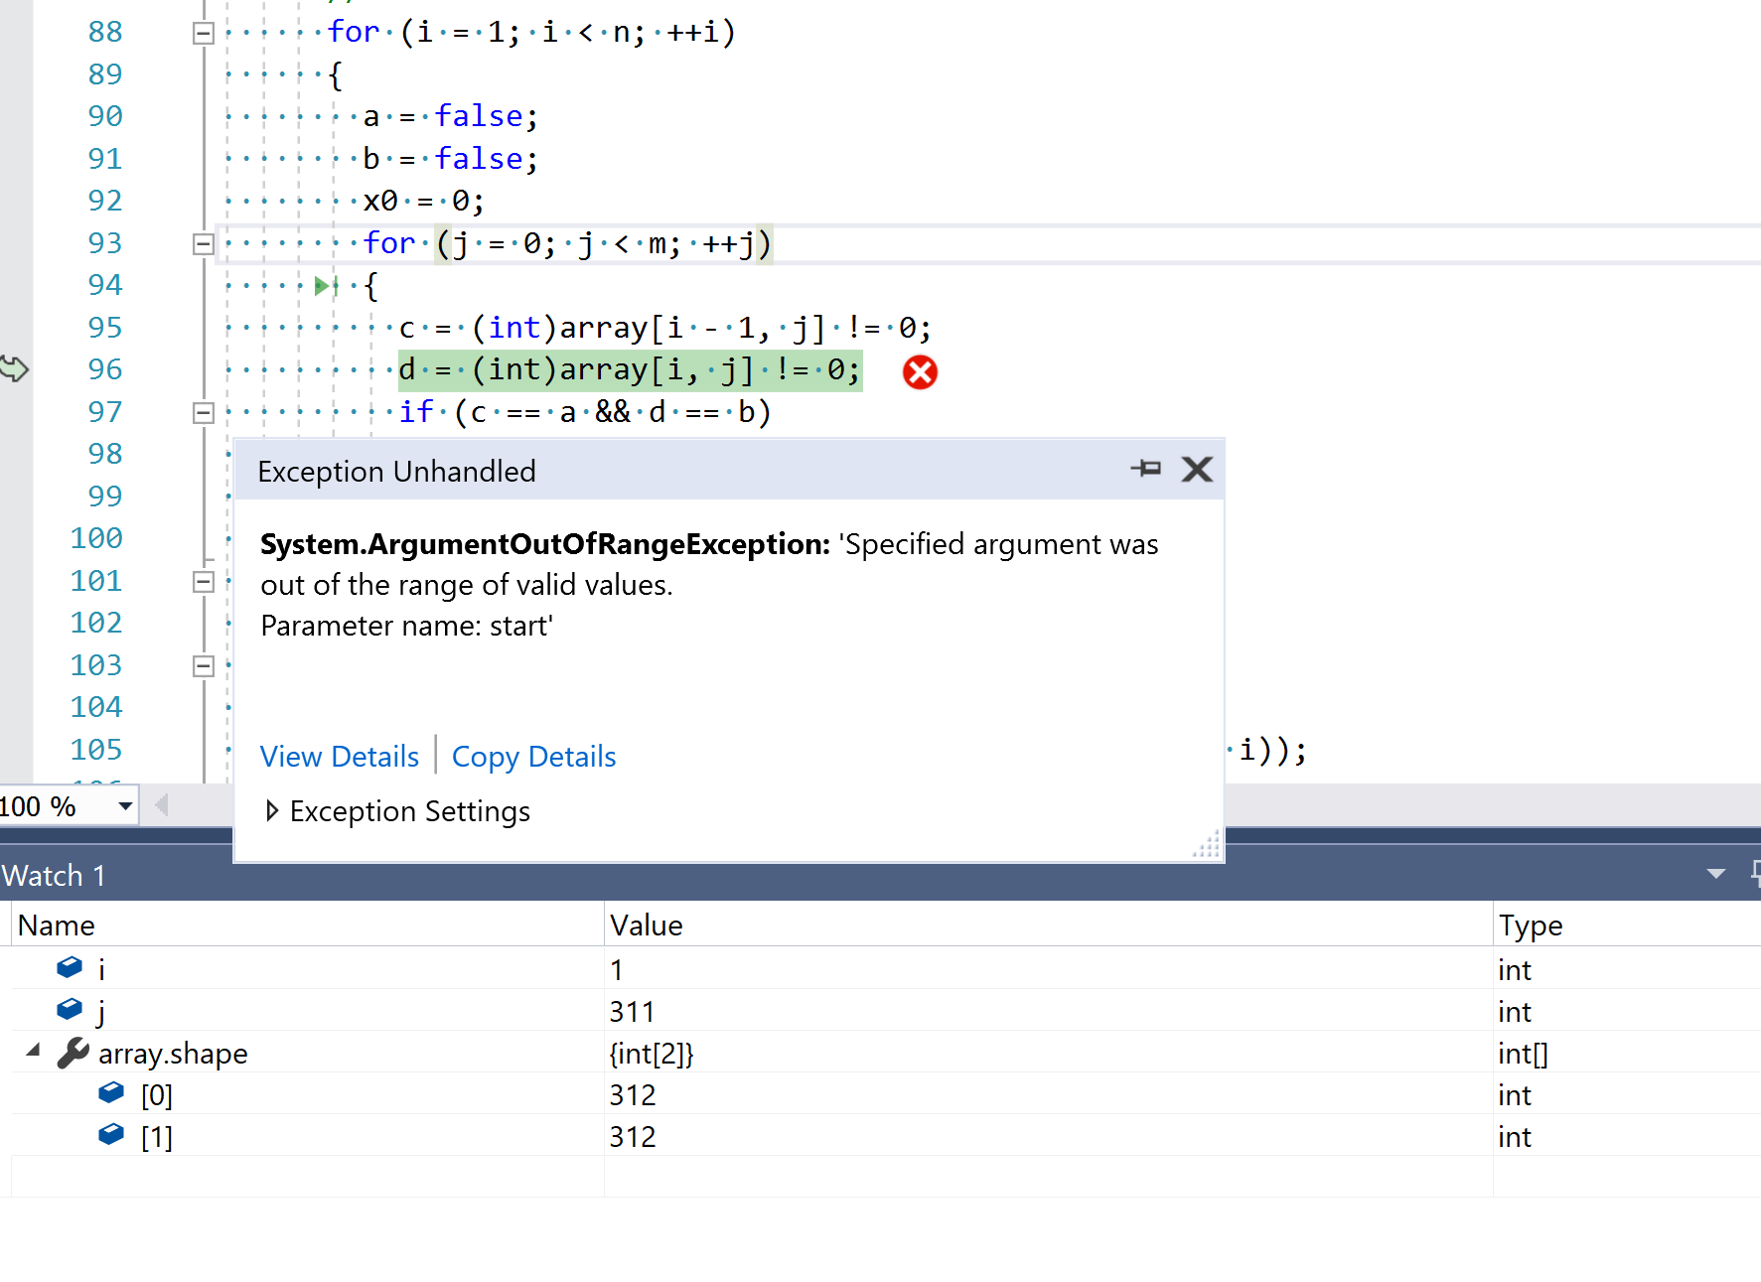Collapse the for loop at line 88
The height and width of the screenshot is (1282, 1761).
pos(203,33)
